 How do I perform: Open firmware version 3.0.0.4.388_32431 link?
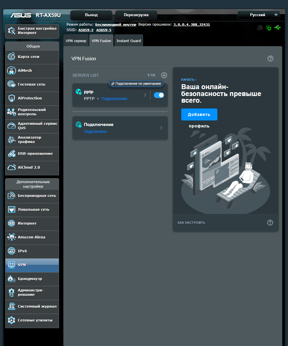pos(192,25)
